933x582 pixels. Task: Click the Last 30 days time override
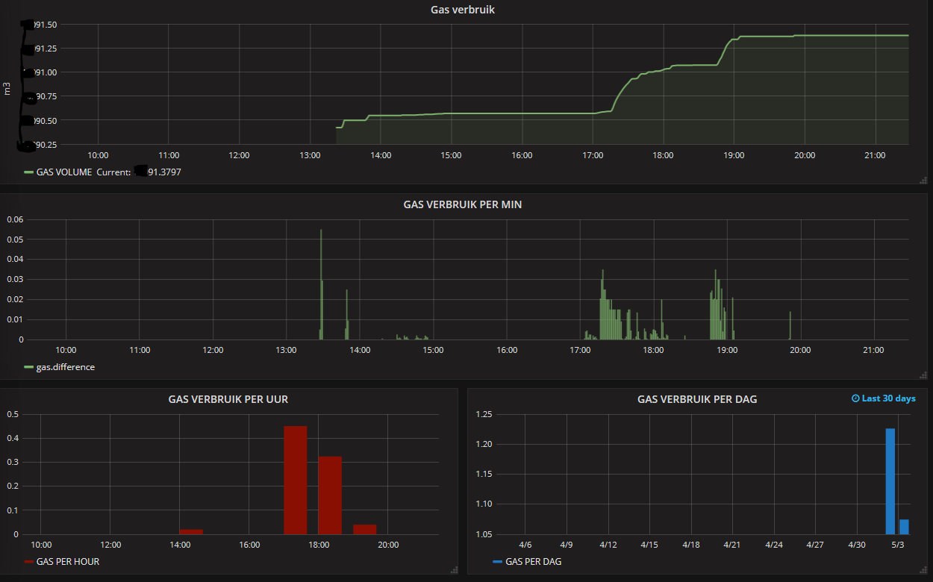pos(888,398)
